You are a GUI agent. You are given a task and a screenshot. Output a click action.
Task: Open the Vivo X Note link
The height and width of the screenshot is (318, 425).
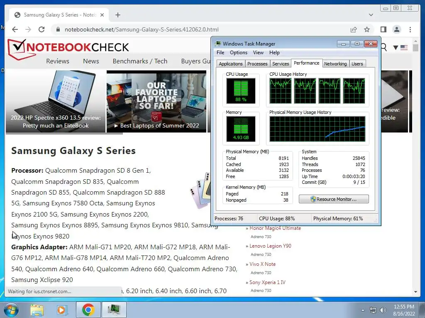click(x=262, y=264)
